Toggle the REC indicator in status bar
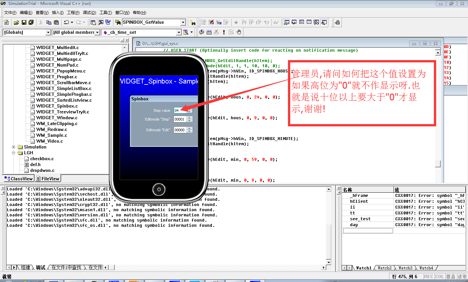 [429, 276]
